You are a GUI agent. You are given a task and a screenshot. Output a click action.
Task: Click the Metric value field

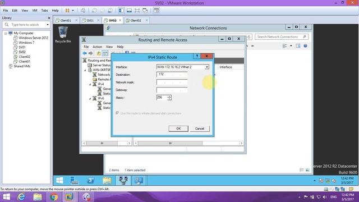coord(162,98)
